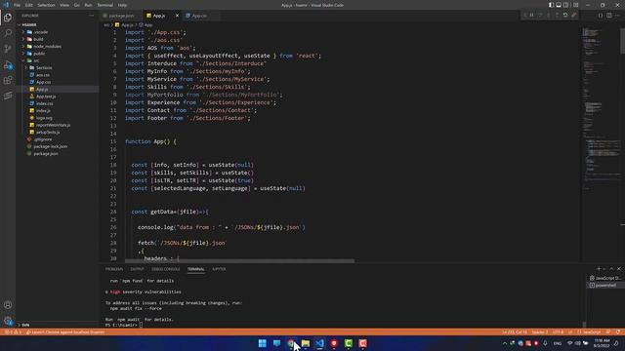Image resolution: width=625 pixels, height=351 pixels.
Task: Split the editor to the right
Action: pyautogui.click(x=609, y=16)
